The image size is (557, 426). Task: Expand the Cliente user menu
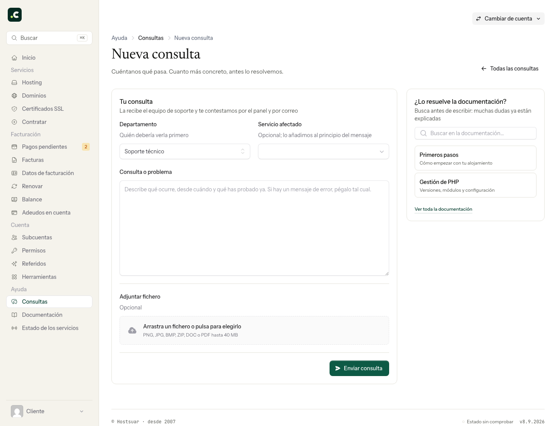[x=49, y=411]
